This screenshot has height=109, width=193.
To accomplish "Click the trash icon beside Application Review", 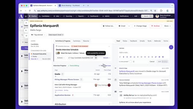I will 73,95.
